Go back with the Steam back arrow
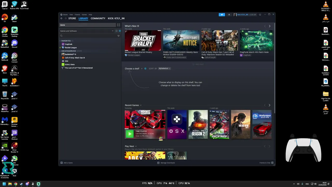This screenshot has height=187, width=332. pyautogui.click(x=61, y=18)
